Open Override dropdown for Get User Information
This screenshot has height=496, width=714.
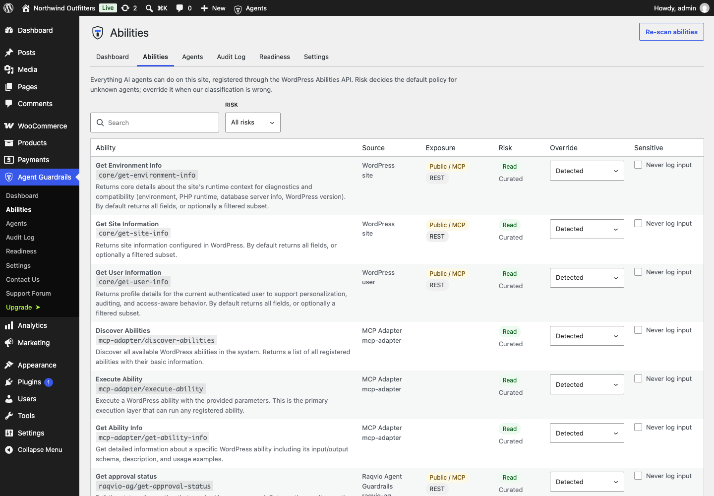(x=587, y=278)
